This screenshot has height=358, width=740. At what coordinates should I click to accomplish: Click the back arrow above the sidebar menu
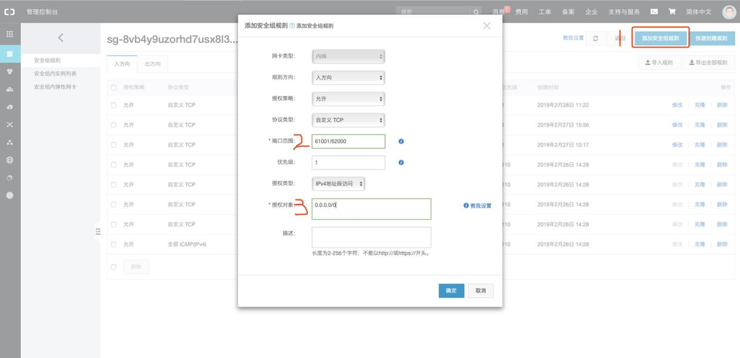(x=60, y=38)
